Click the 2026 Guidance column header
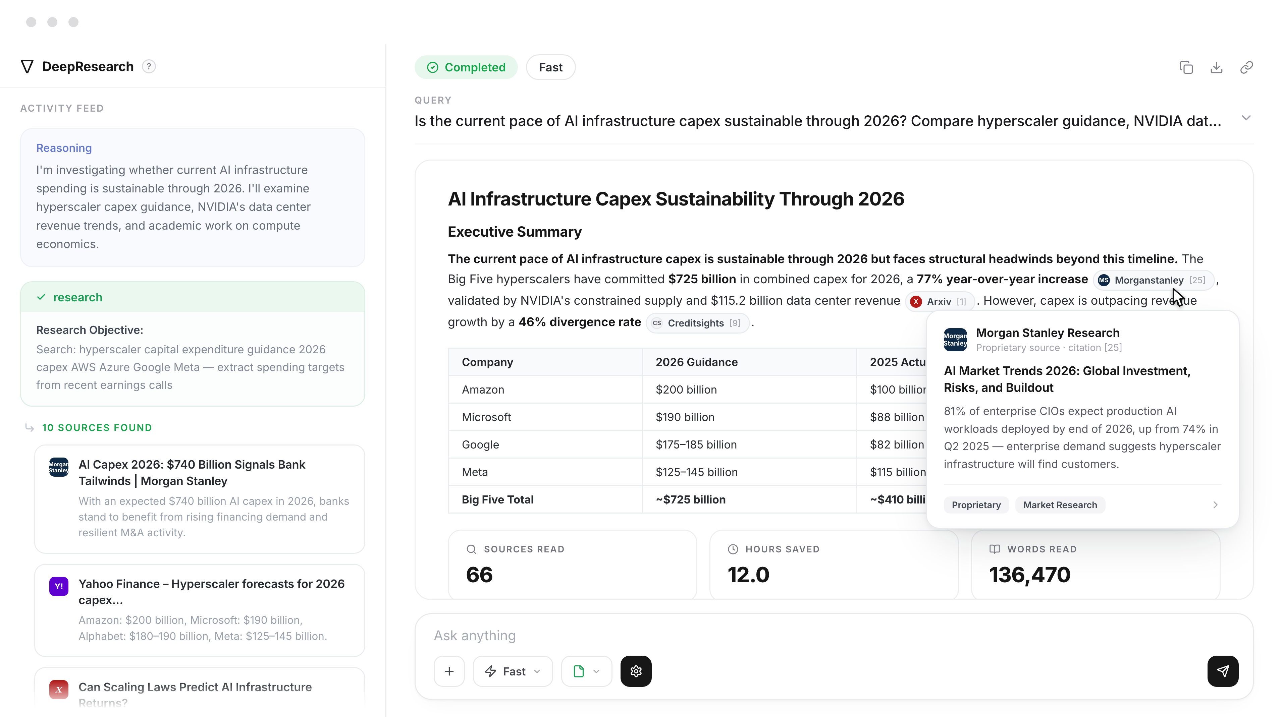 click(x=748, y=362)
